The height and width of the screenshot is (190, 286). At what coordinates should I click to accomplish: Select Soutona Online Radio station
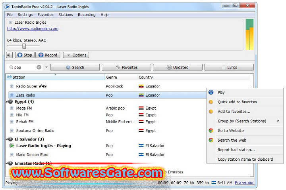[x=108, y=131]
